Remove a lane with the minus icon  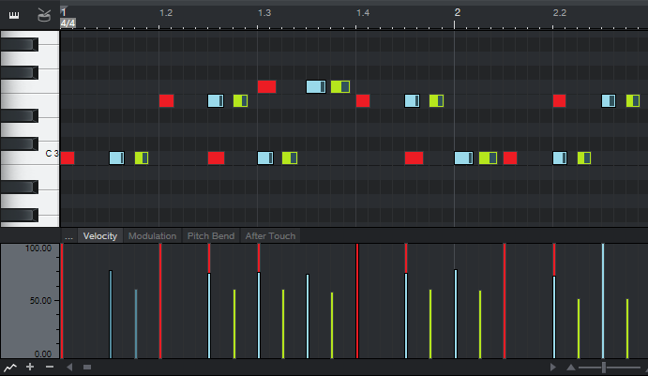[x=49, y=367]
